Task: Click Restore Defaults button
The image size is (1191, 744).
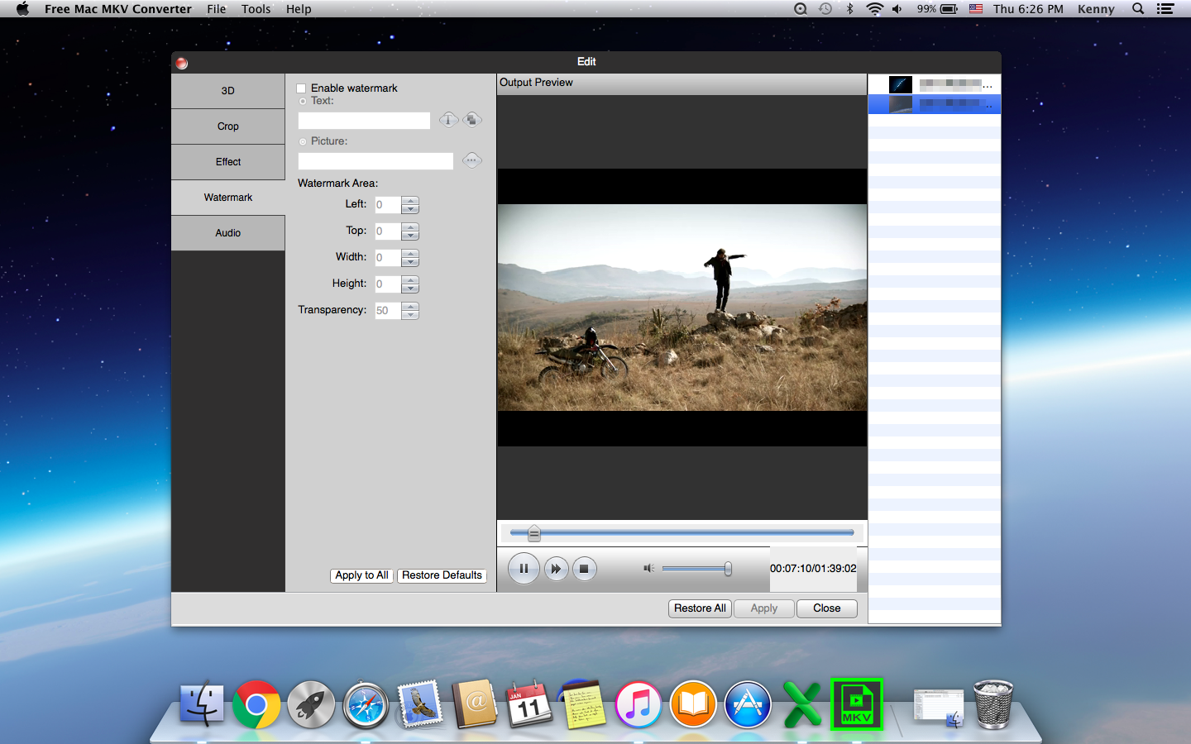Action: point(442,575)
